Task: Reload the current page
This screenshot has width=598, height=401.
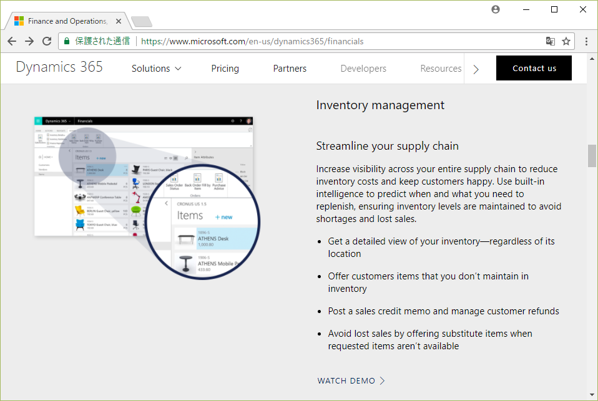Action: [x=47, y=41]
